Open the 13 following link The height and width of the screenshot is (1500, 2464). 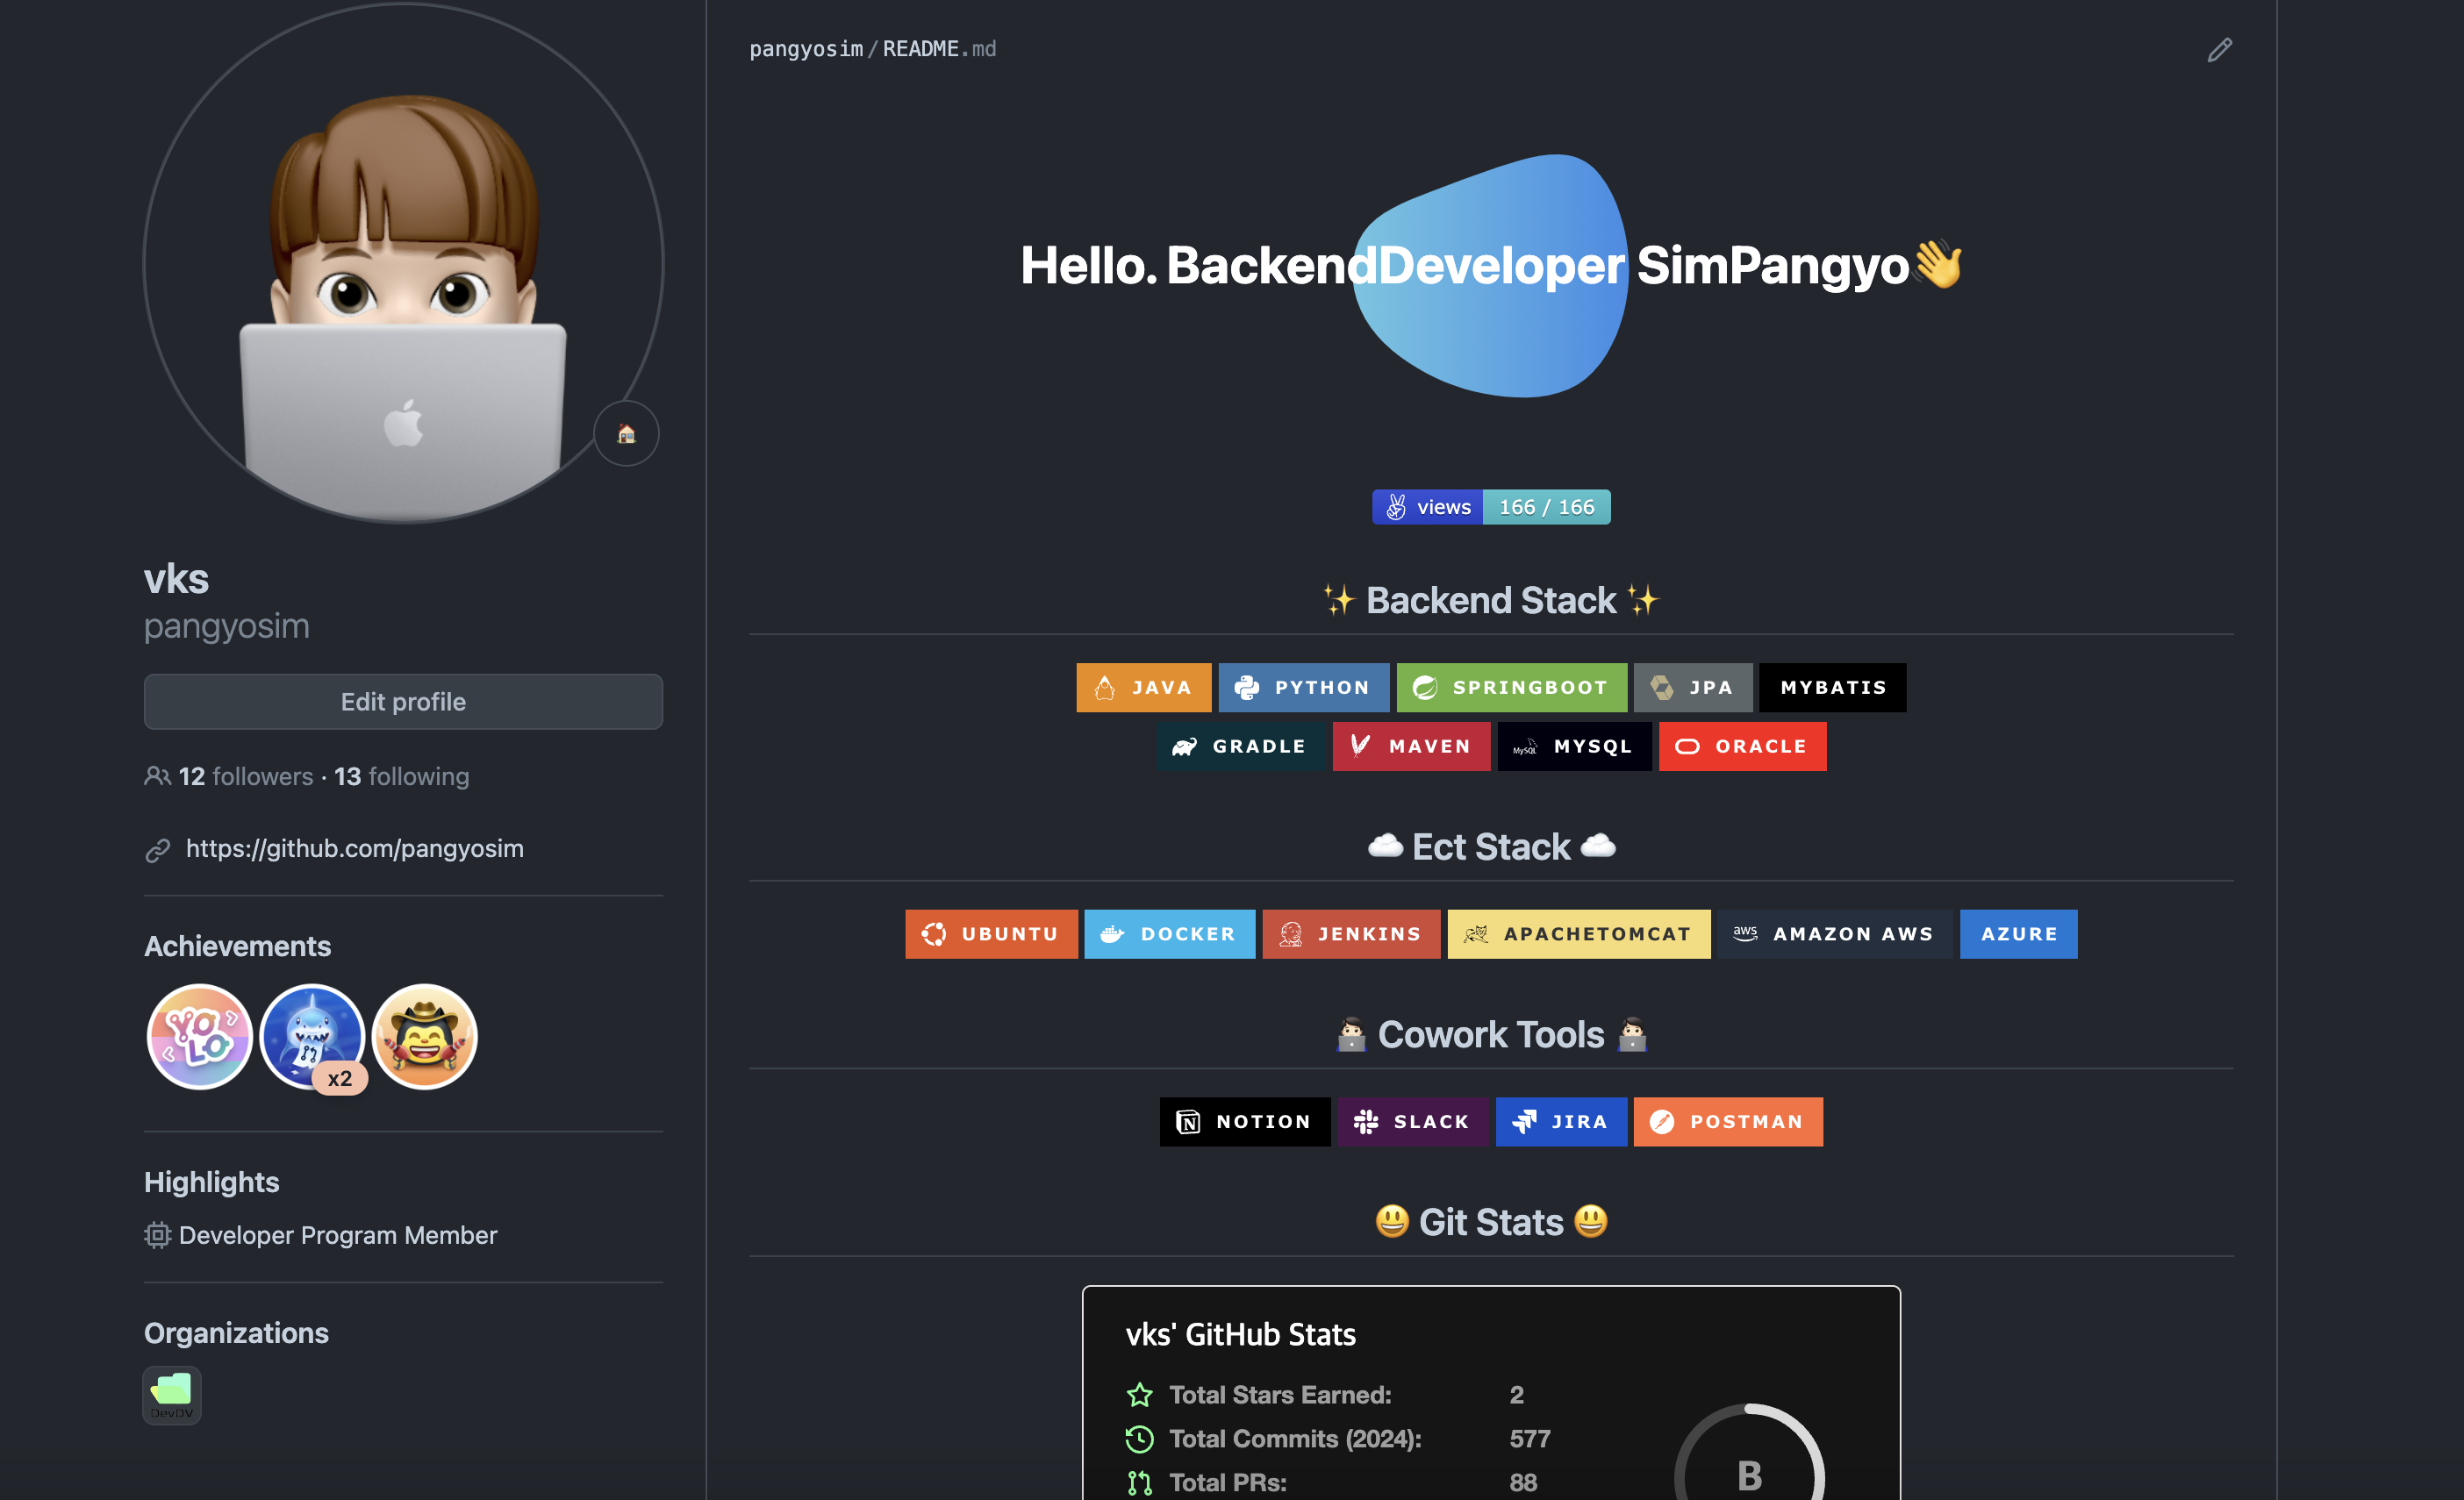point(401,776)
